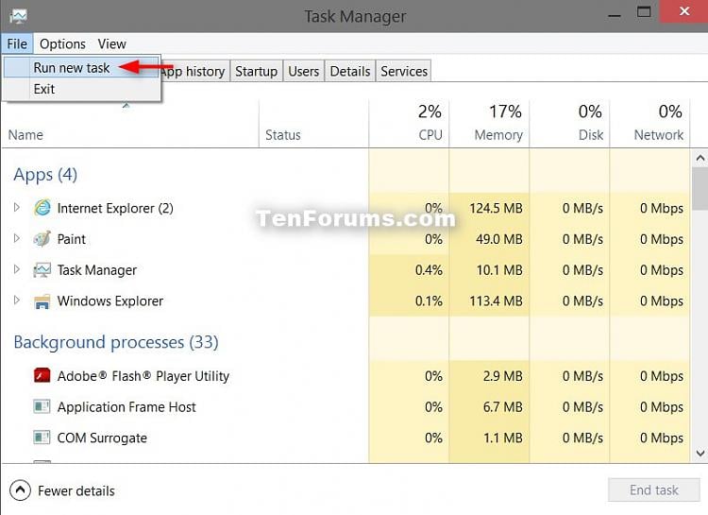Click the Background processes (33) heading
The height and width of the screenshot is (515, 708).
(x=116, y=342)
